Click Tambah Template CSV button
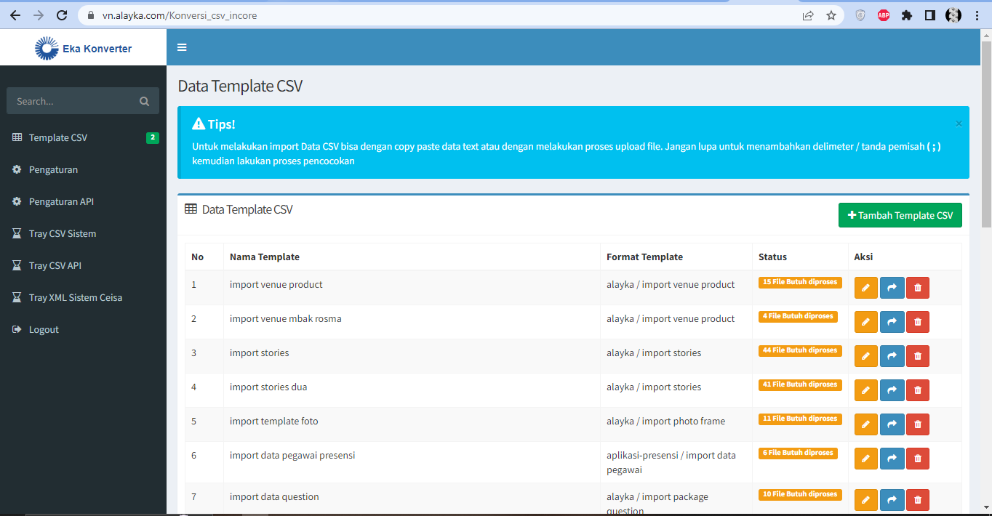The image size is (992, 516). click(900, 215)
